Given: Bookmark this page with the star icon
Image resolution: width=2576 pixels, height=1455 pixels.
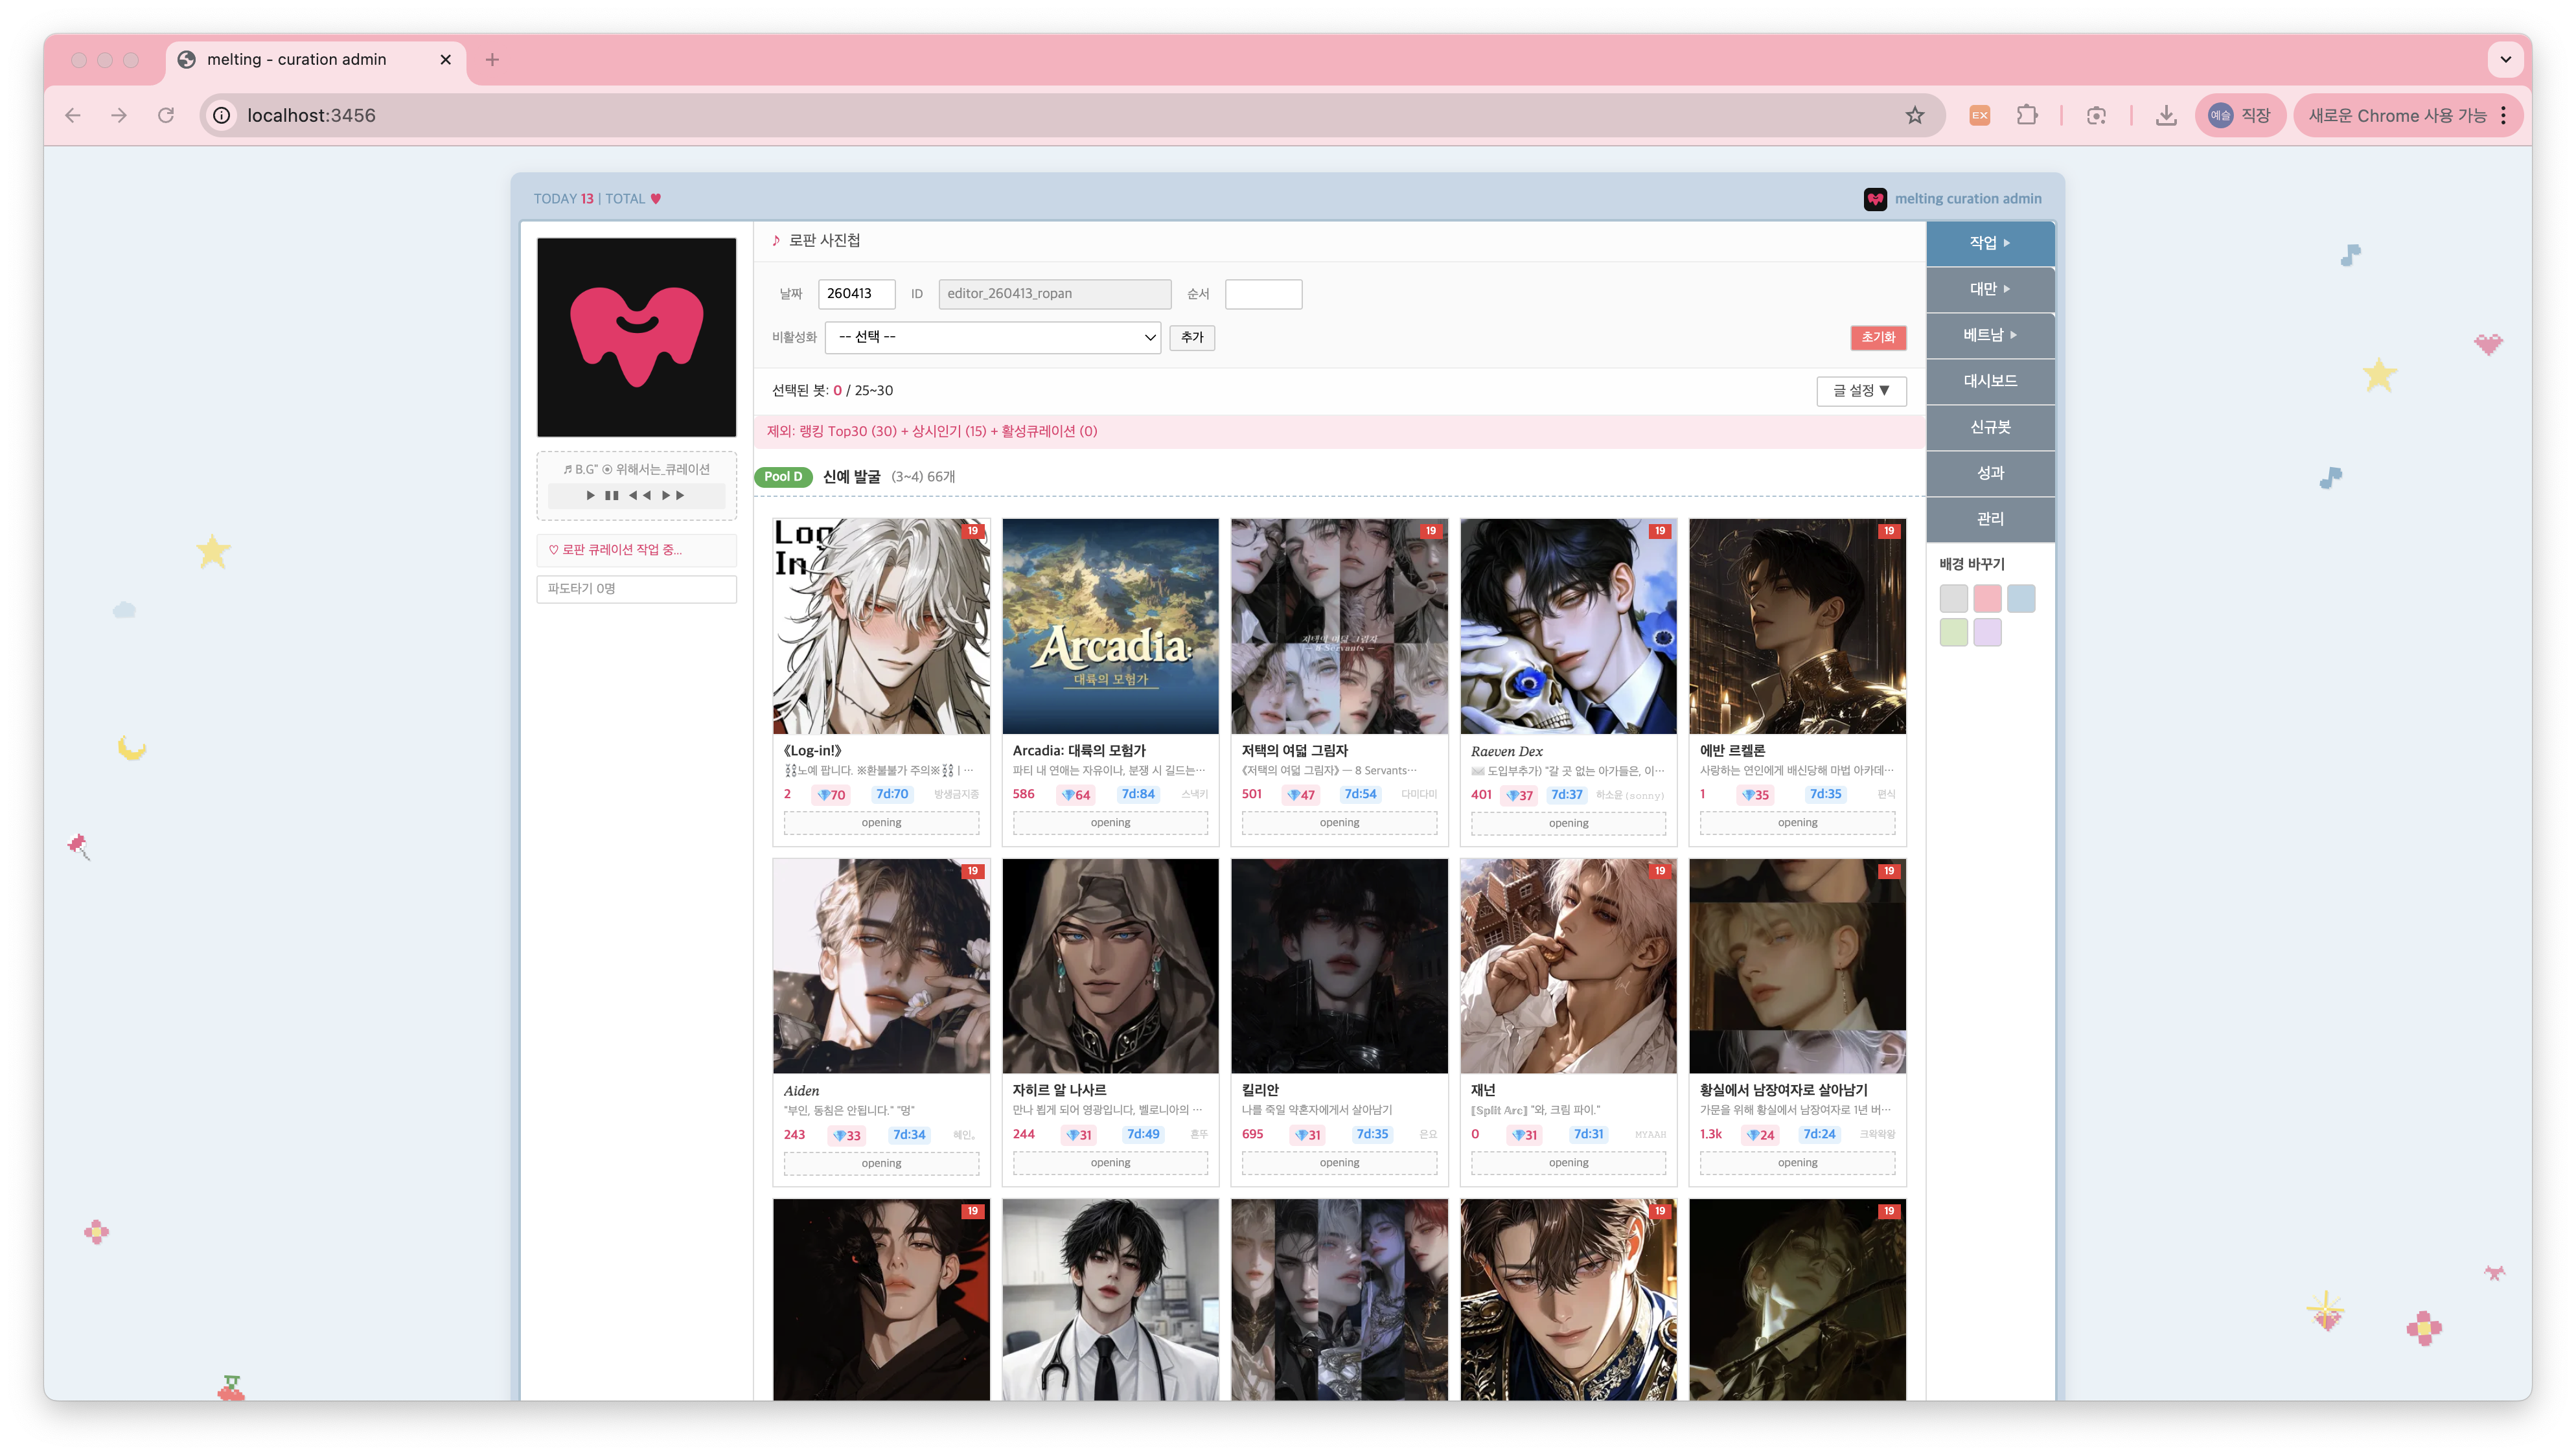Looking at the screenshot, I should coord(1914,115).
